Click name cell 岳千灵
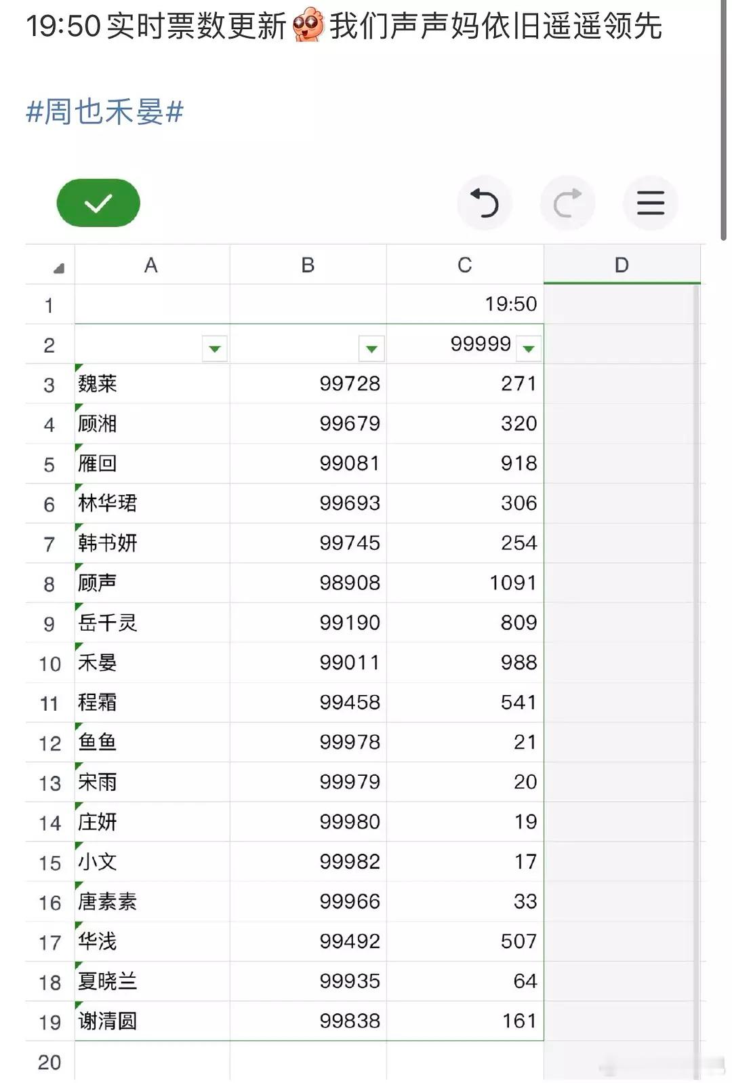 click(x=152, y=623)
